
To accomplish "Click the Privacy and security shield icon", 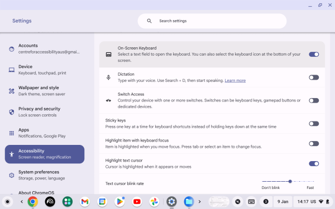I will [12, 112].
